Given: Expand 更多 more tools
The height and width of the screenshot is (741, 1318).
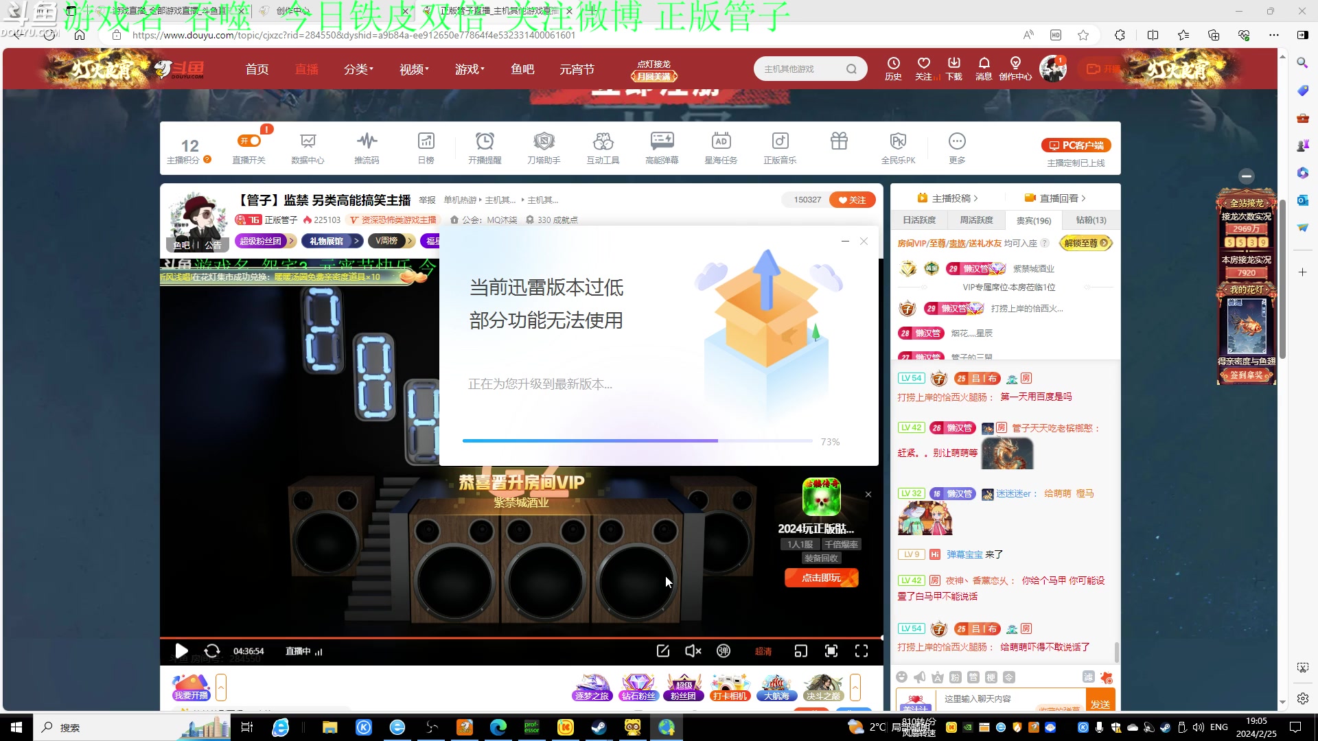Looking at the screenshot, I should click(957, 148).
